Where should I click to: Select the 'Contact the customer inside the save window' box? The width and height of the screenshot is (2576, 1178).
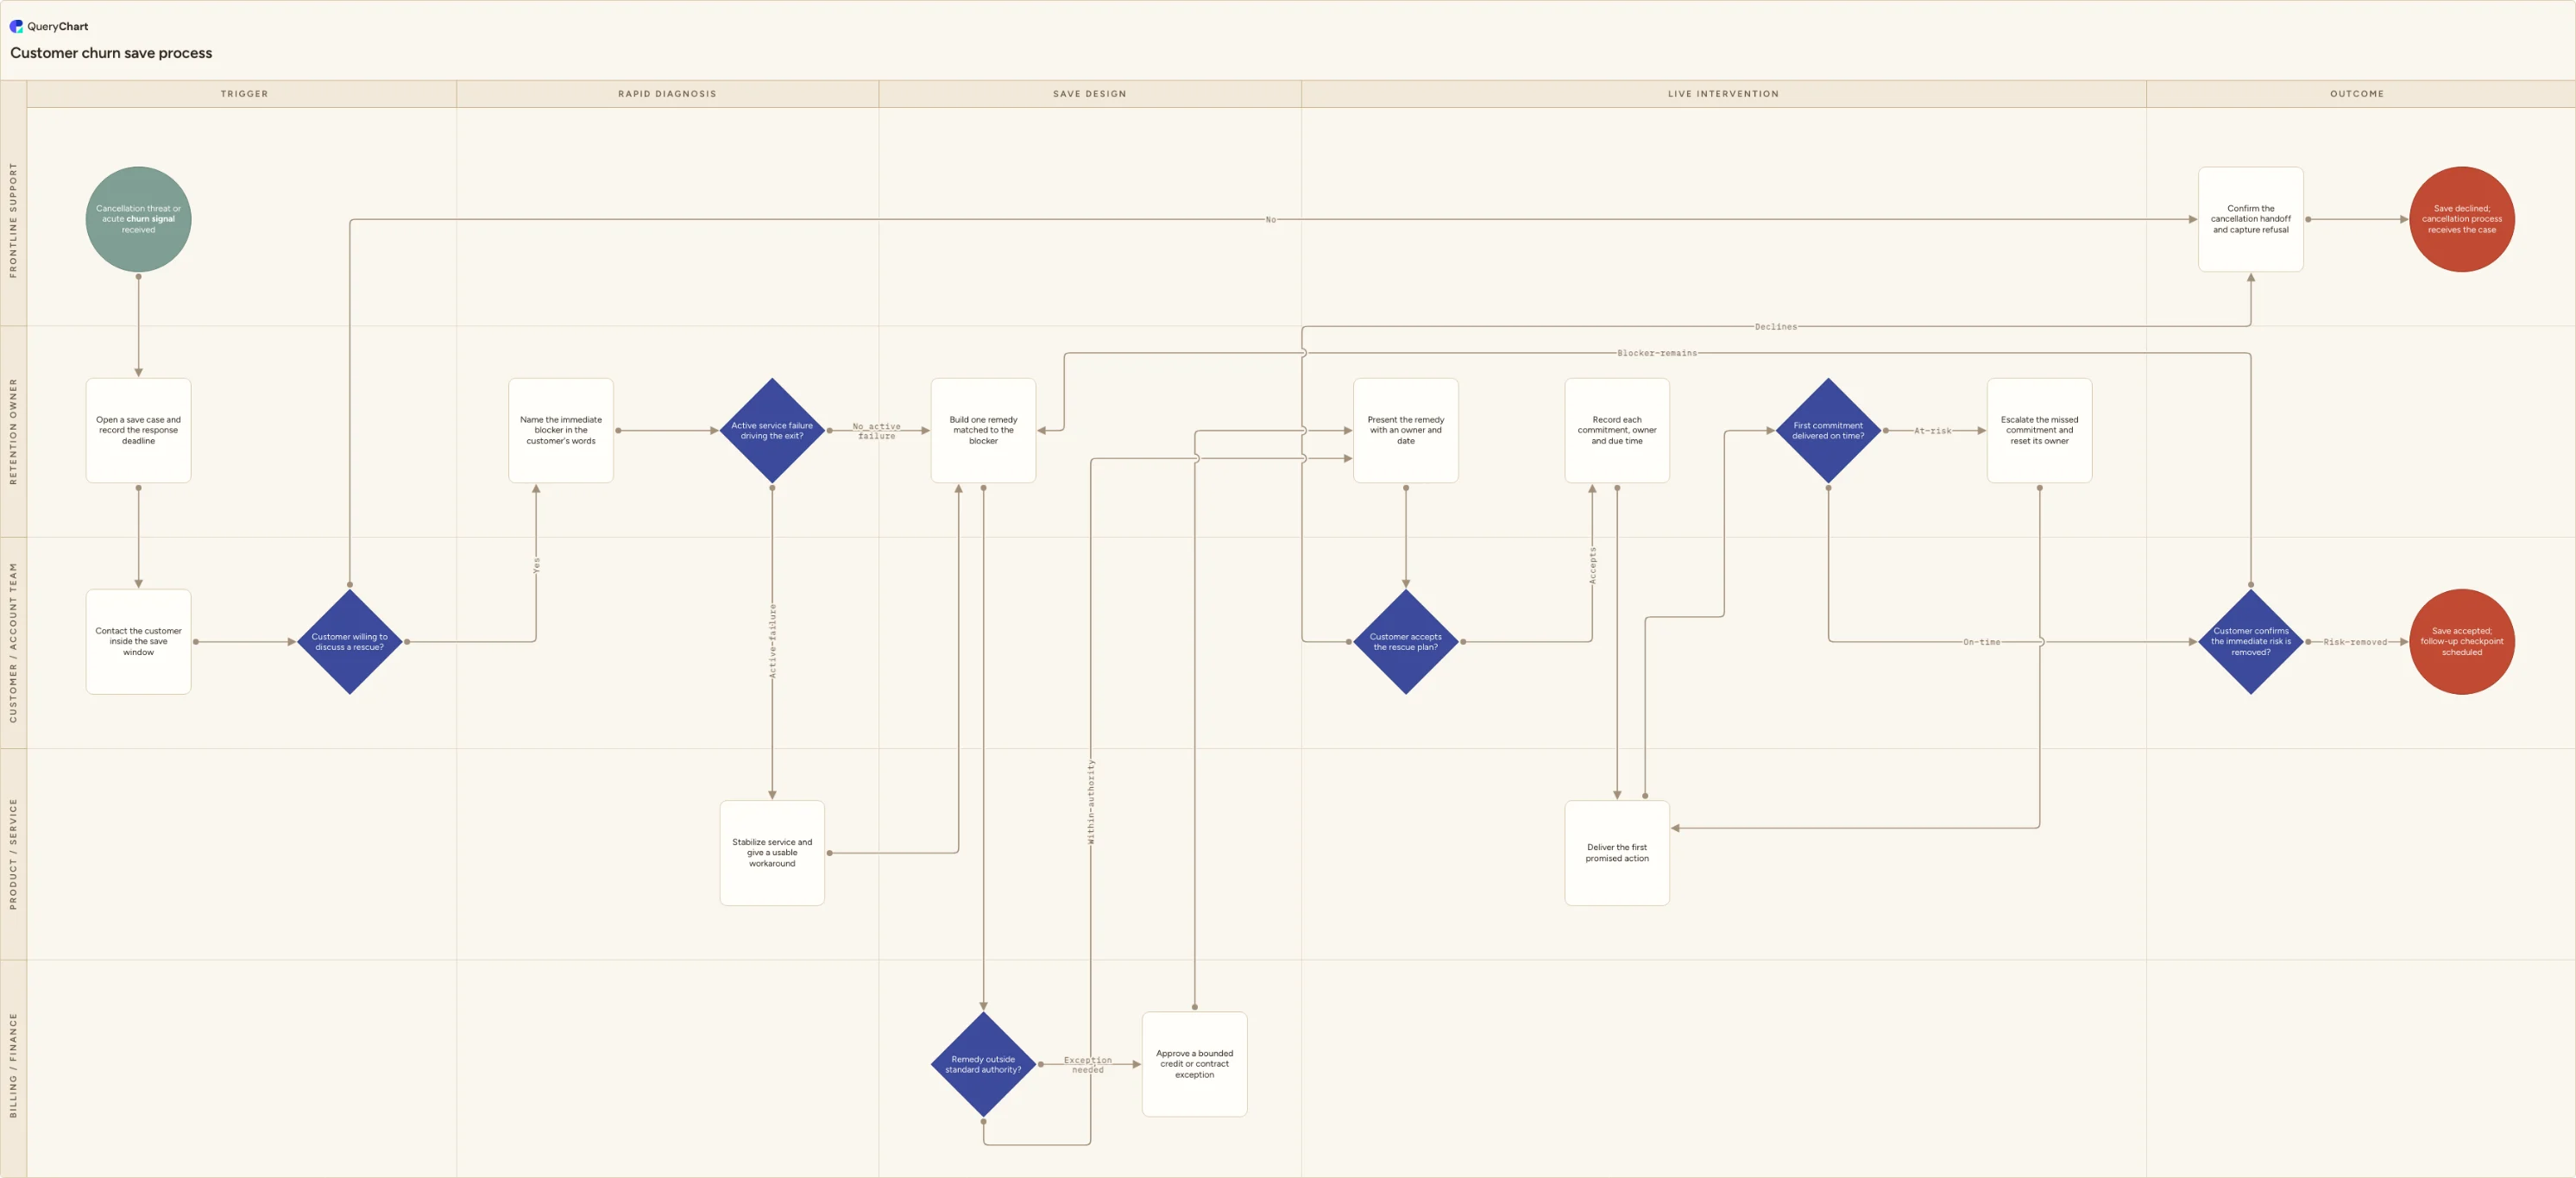(x=138, y=641)
